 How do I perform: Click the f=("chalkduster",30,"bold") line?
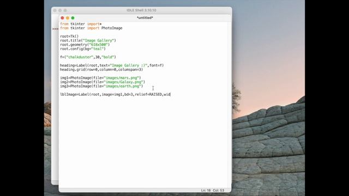click(x=88, y=57)
